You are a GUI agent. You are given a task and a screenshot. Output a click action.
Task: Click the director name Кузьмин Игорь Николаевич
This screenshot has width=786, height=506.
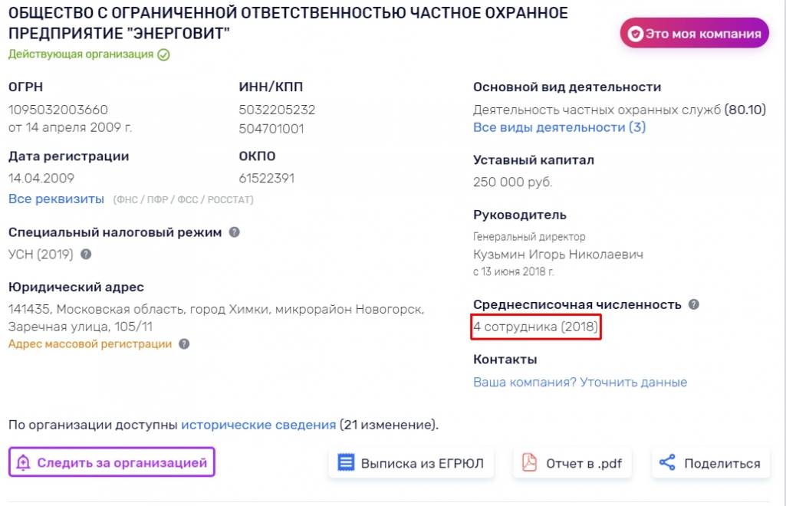558,255
